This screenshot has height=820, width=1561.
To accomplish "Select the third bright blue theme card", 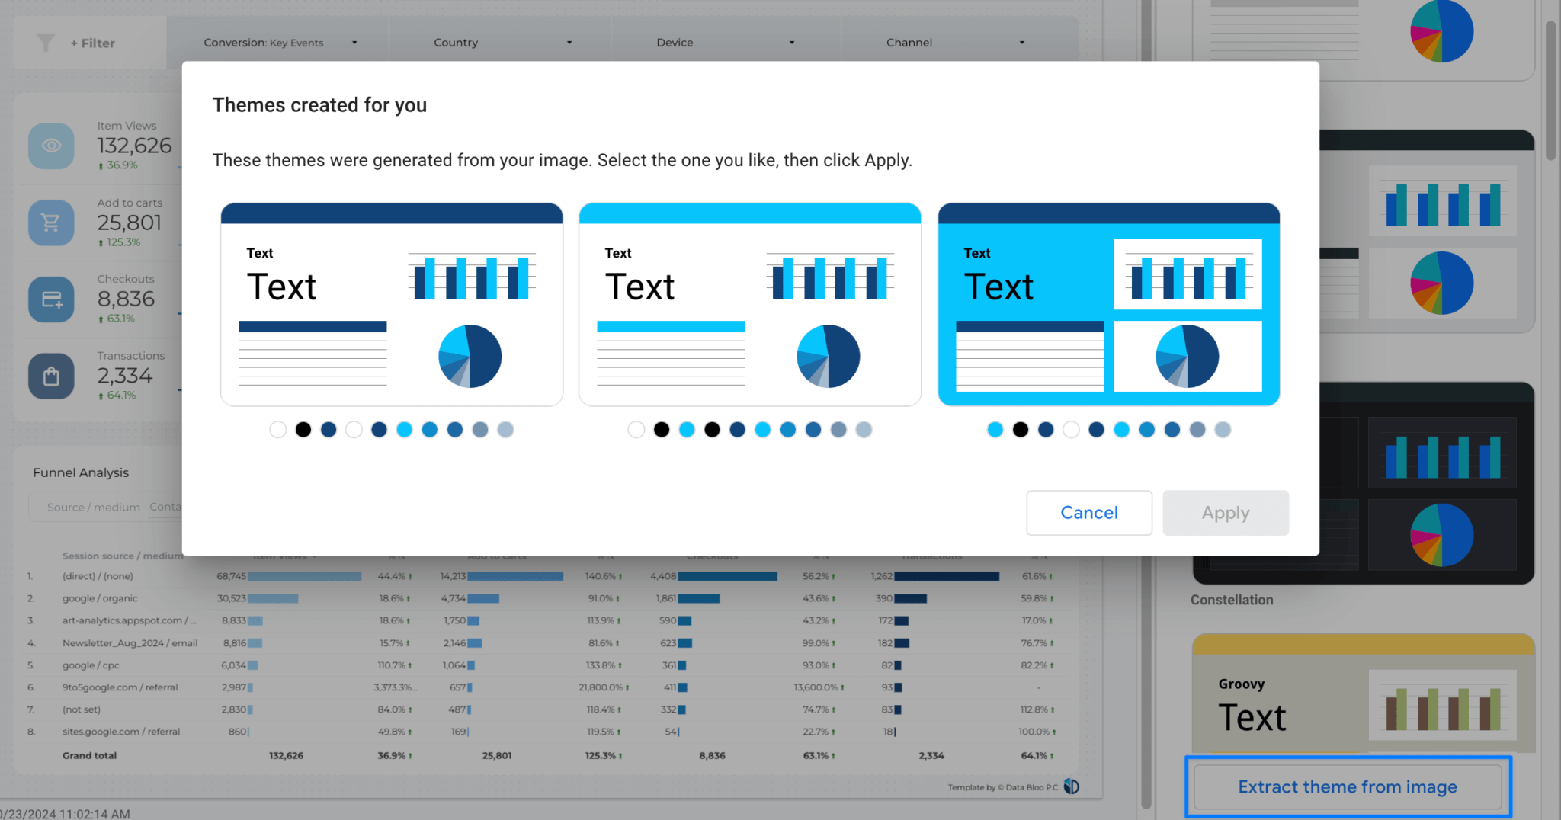I will 1108,304.
